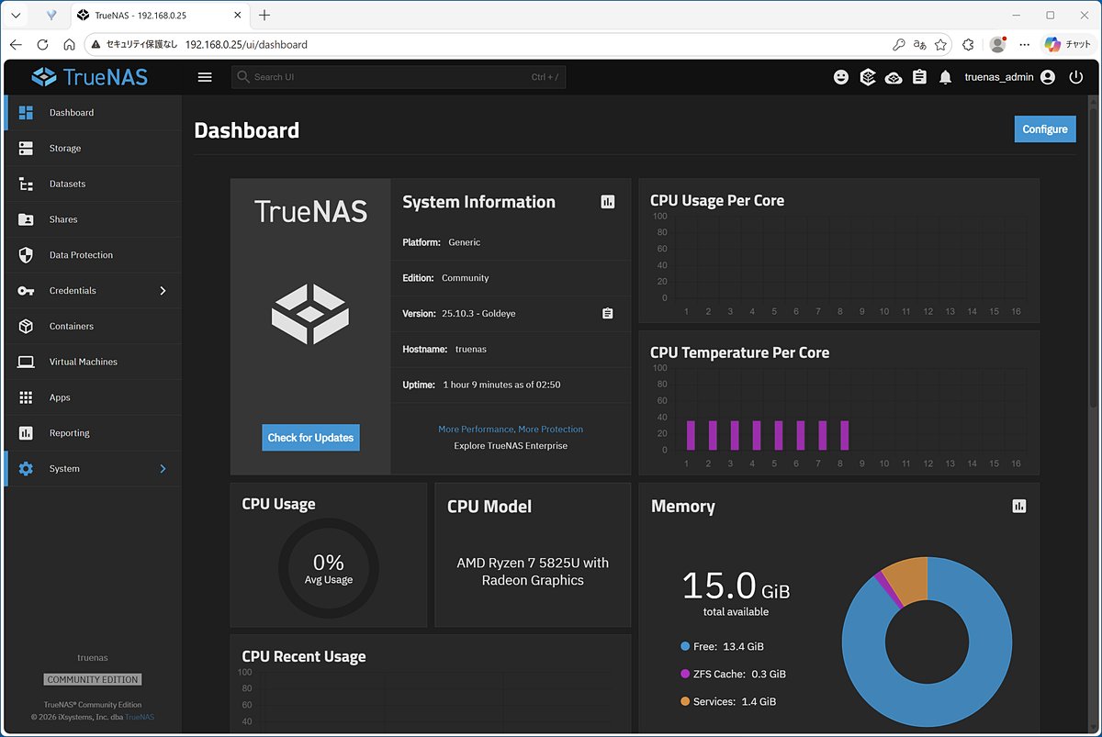1102x737 pixels.
Task: Click the browser profile avatar icon
Action: (997, 44)
